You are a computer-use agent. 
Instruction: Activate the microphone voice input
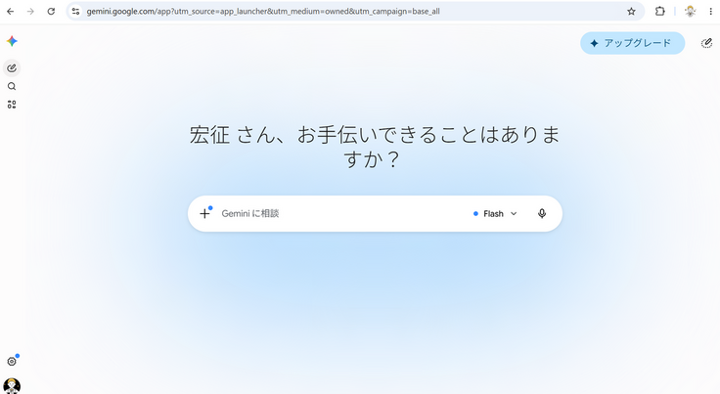click(542, 214)
